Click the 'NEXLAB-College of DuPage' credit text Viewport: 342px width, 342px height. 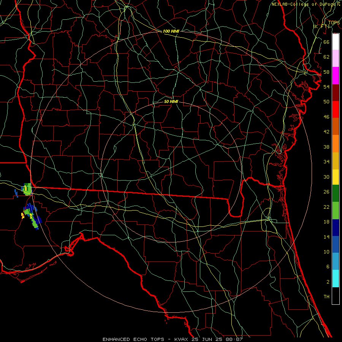pos(304,4)
